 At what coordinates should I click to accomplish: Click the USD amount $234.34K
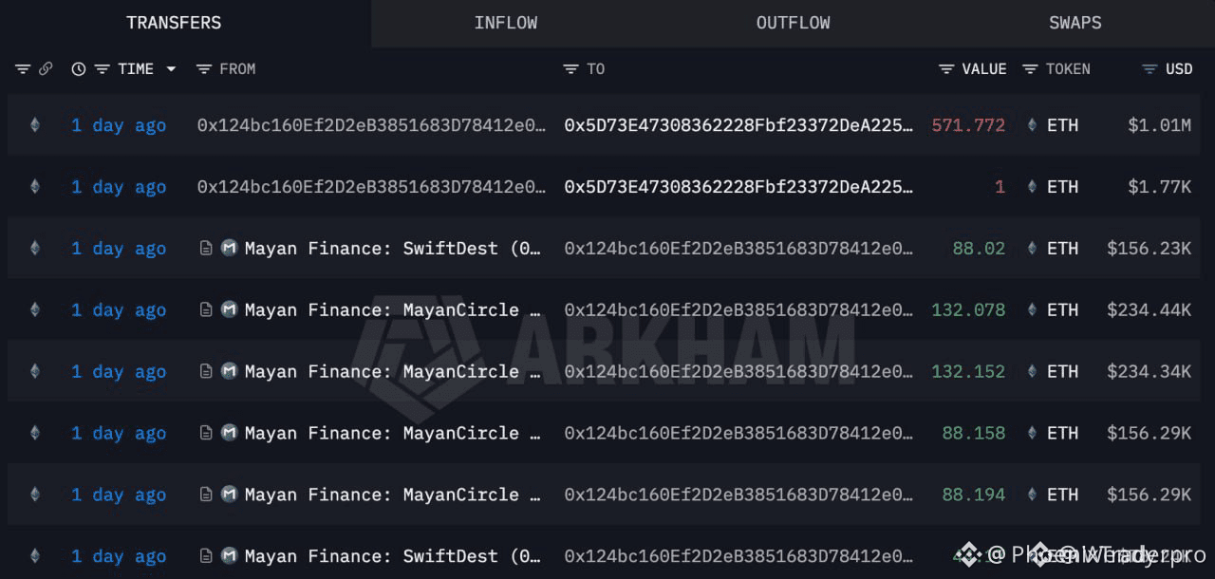[1149, 372]
